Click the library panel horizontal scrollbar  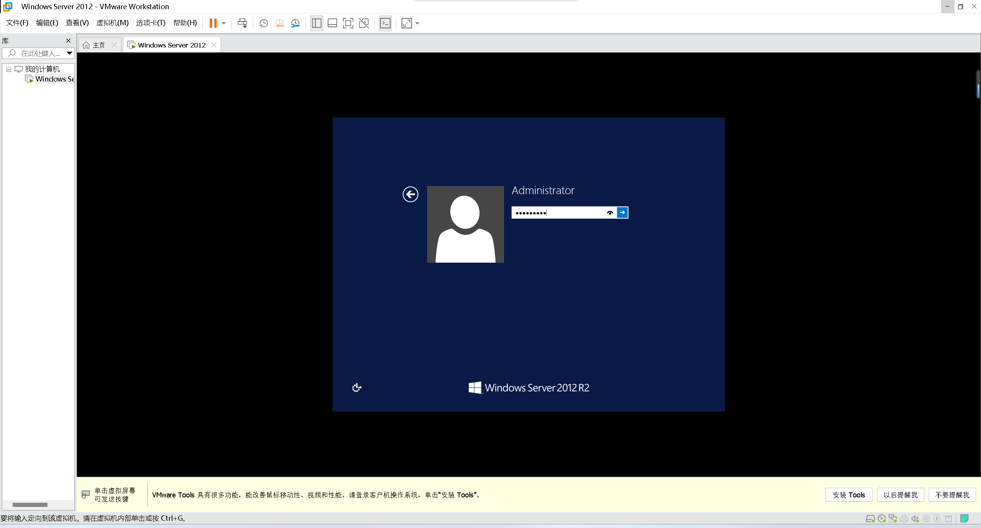pyautogui.click(x=30, y=505)
